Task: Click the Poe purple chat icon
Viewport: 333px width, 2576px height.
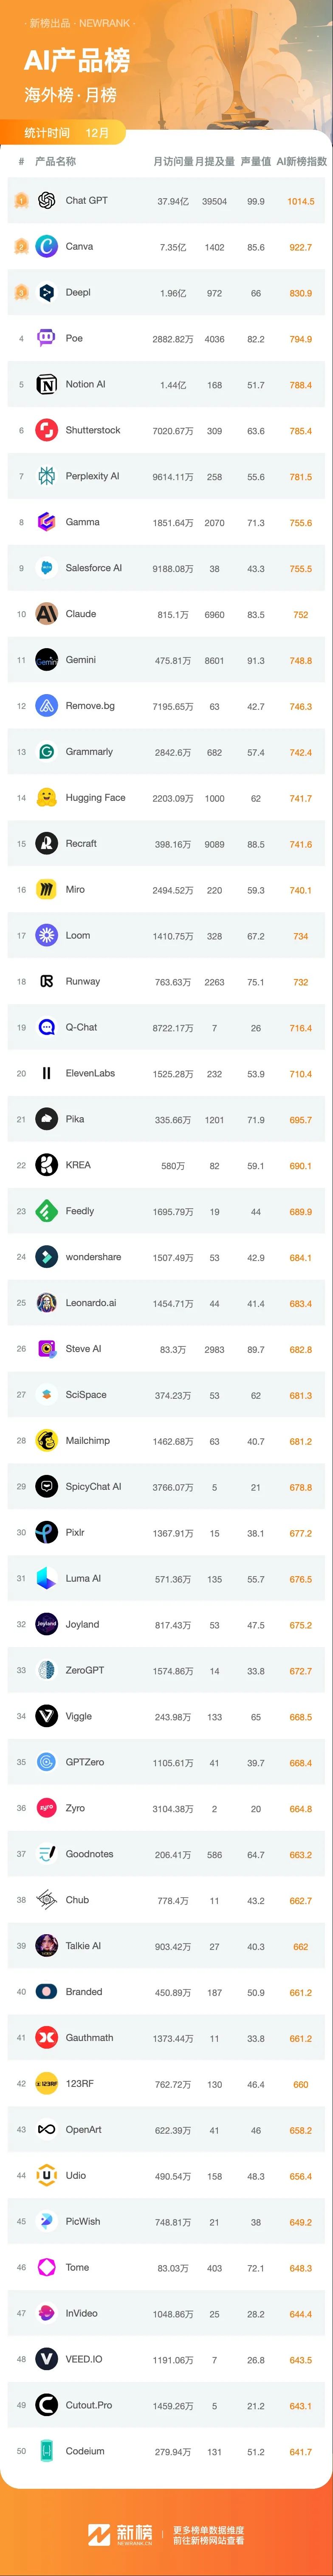Action: point(46,339)
